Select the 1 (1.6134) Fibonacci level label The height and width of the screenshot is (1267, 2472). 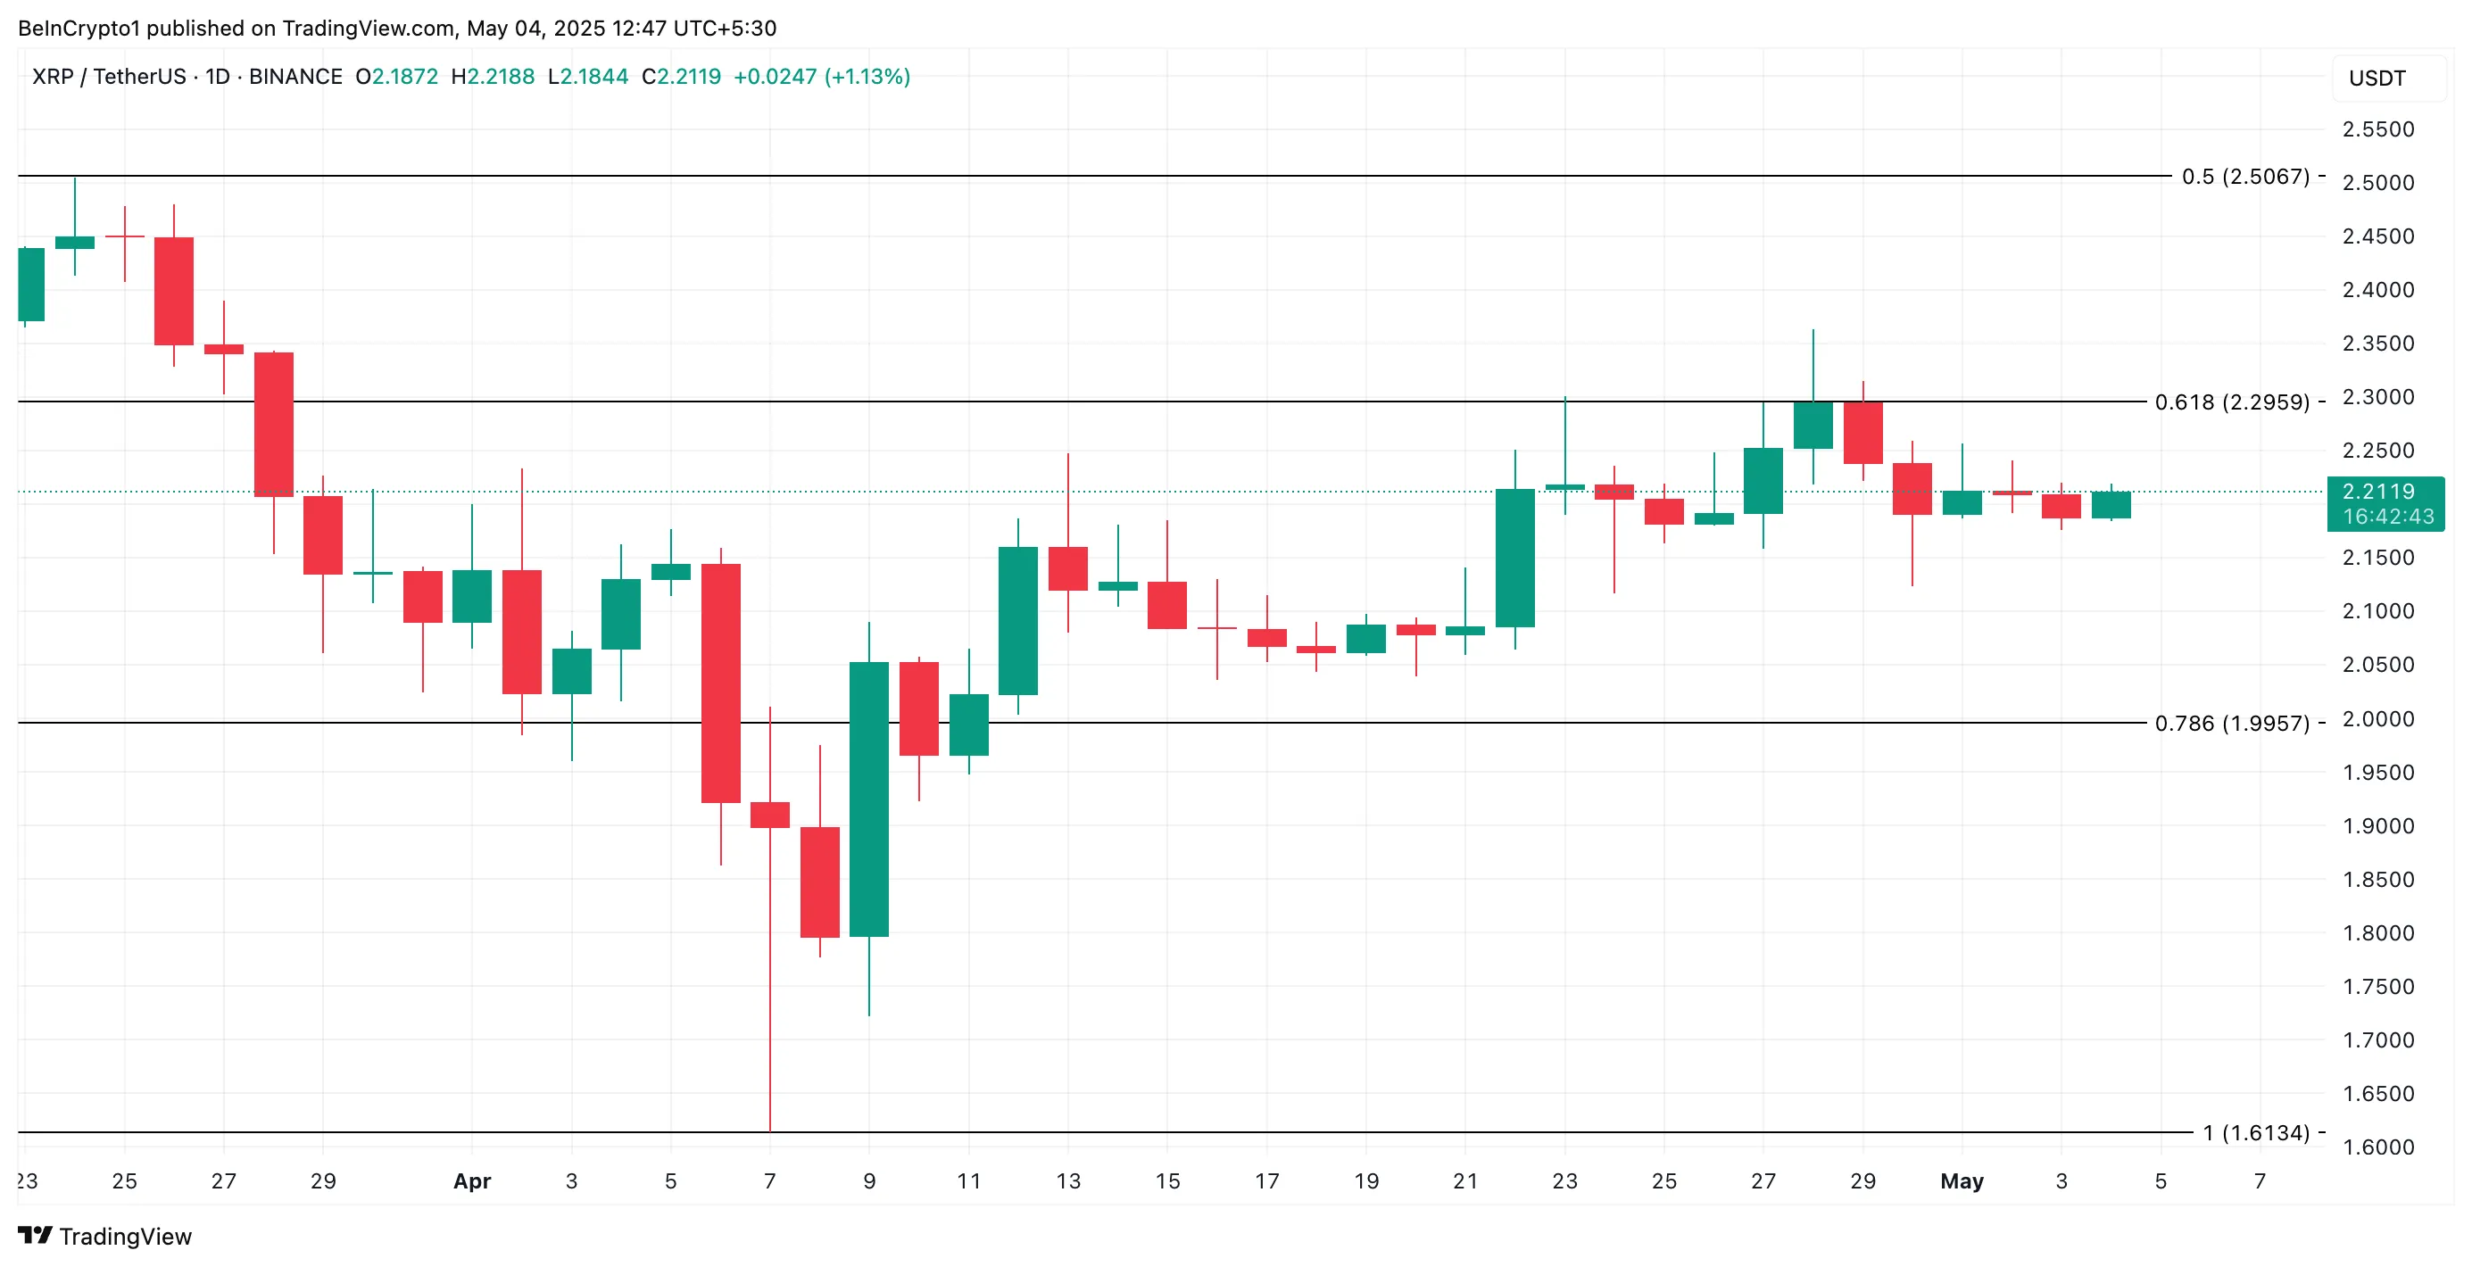pos(2255,1133)
